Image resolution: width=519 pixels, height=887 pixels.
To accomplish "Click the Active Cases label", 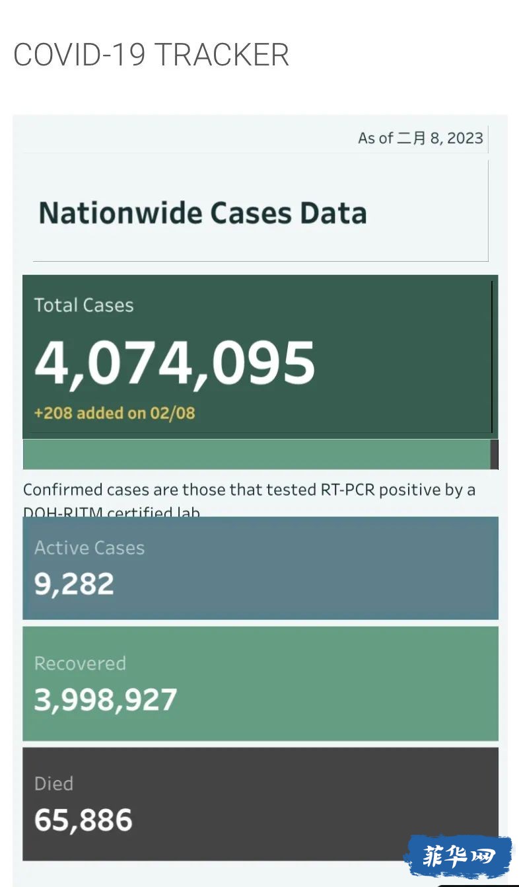I will click(x=89, y=548).
